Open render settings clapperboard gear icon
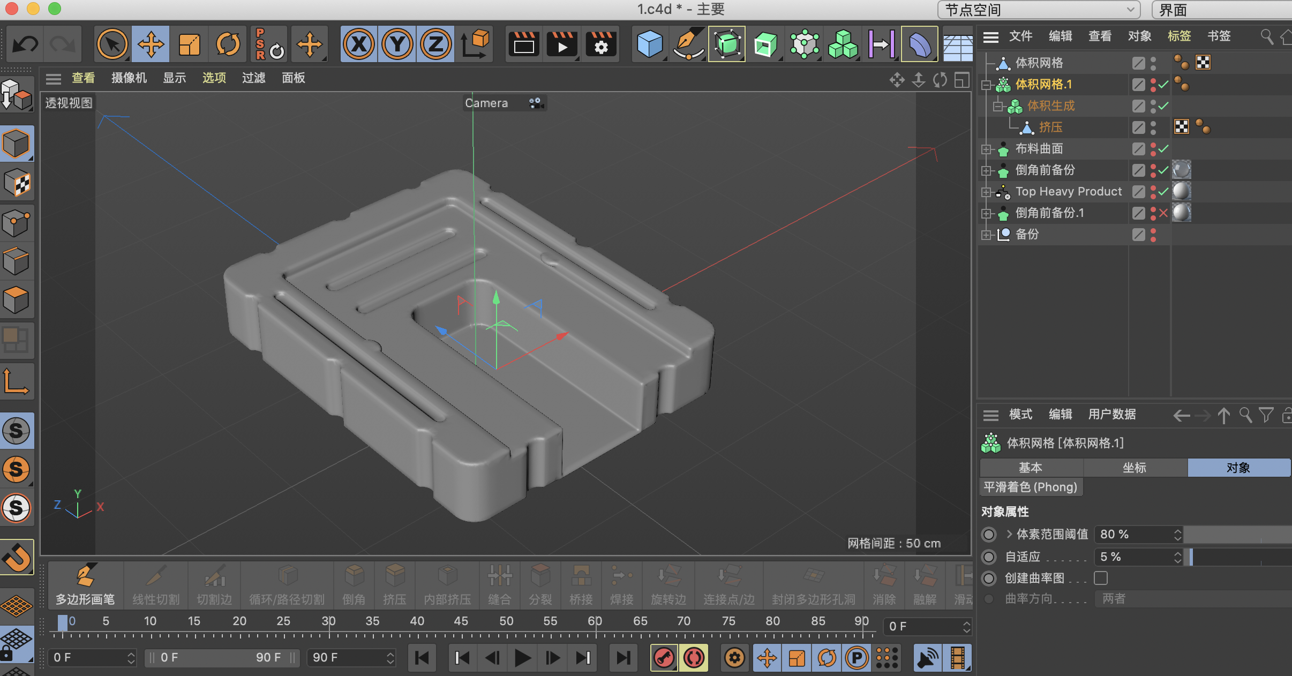Viewport: 1292px width, 676px height. pyautogui.click(x=600, y=44)
